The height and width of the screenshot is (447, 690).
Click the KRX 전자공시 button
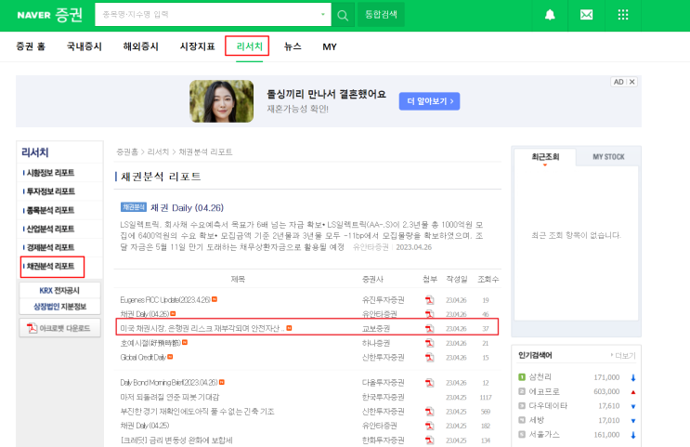click(59, 291)
